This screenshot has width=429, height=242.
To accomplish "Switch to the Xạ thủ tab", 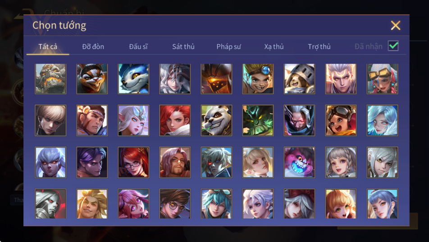I will [274, 47].
